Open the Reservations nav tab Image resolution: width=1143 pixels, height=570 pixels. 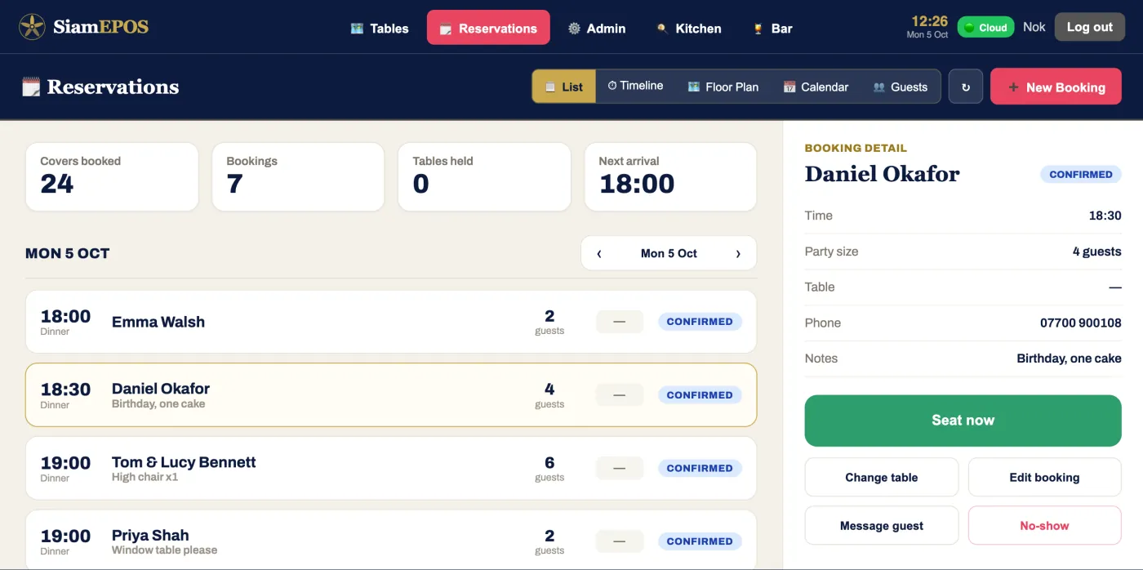click(488, 28)
